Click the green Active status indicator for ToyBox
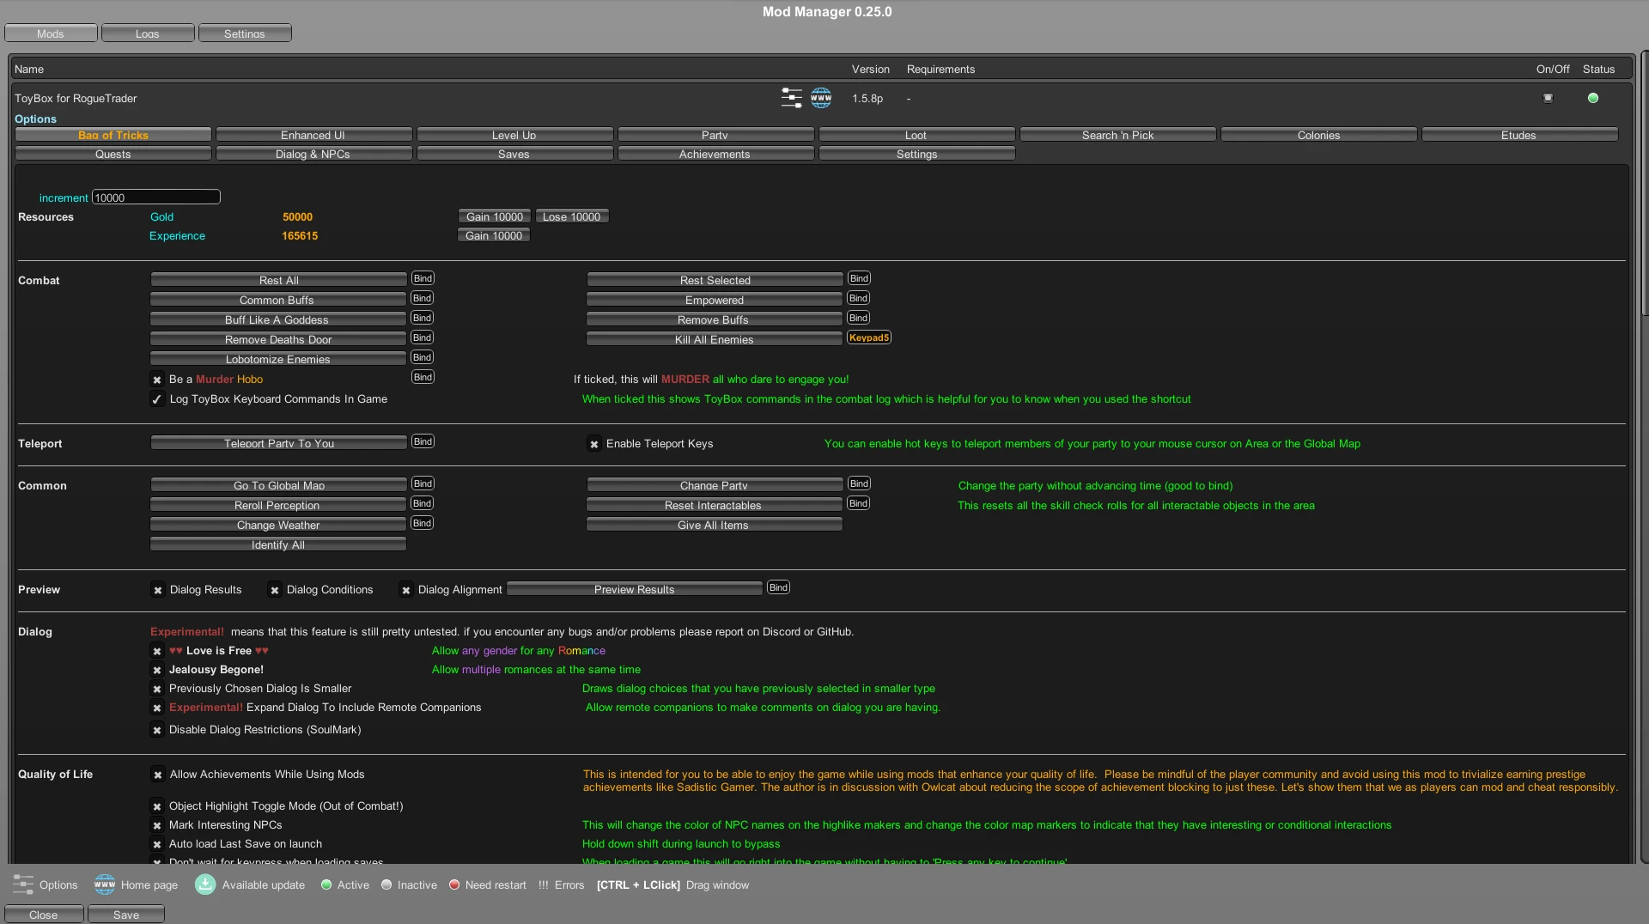Image resolution: width=1649 pixels, height=924 pixels. [x=1592, y=98]
